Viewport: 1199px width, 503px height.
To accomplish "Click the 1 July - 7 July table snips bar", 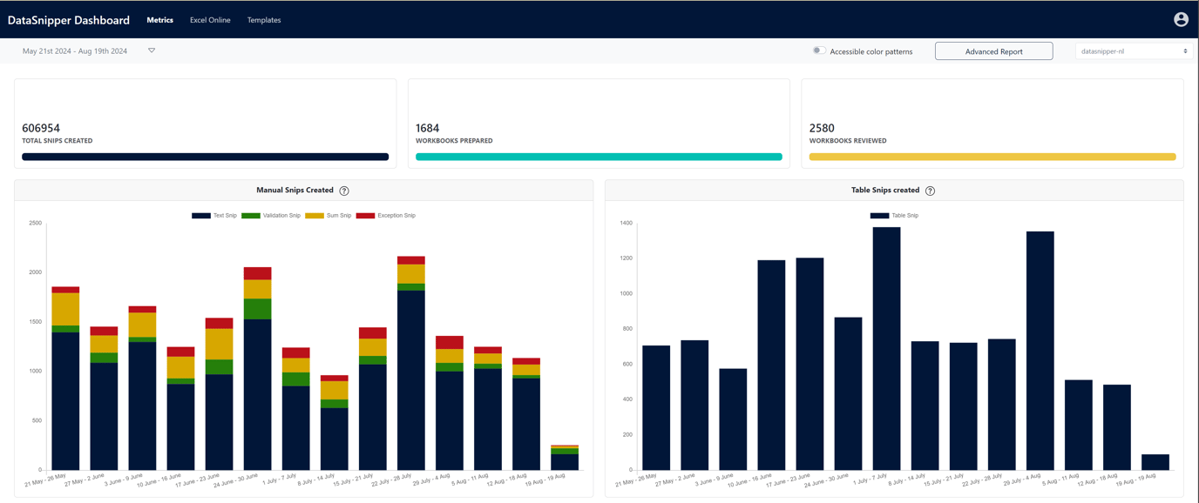I will pyautogui.click(x=886, y=348).
